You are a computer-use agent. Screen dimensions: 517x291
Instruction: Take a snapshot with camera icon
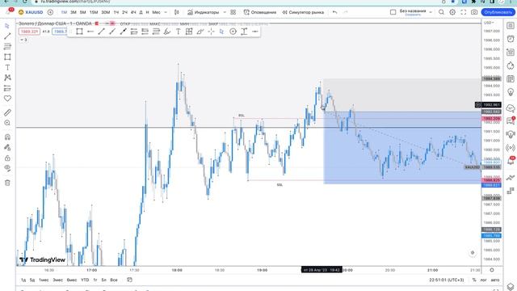[x=474, y=12]
